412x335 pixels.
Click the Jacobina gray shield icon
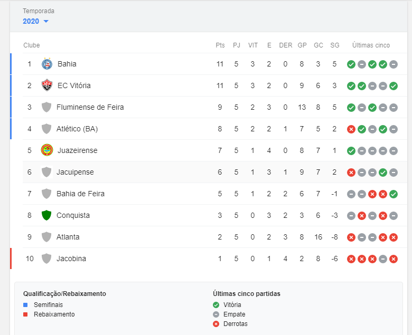point(46,259)
